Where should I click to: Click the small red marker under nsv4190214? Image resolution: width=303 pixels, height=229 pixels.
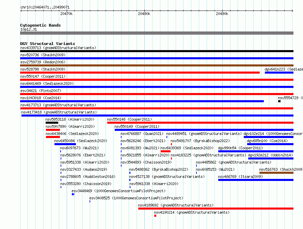tap(155, 216)
